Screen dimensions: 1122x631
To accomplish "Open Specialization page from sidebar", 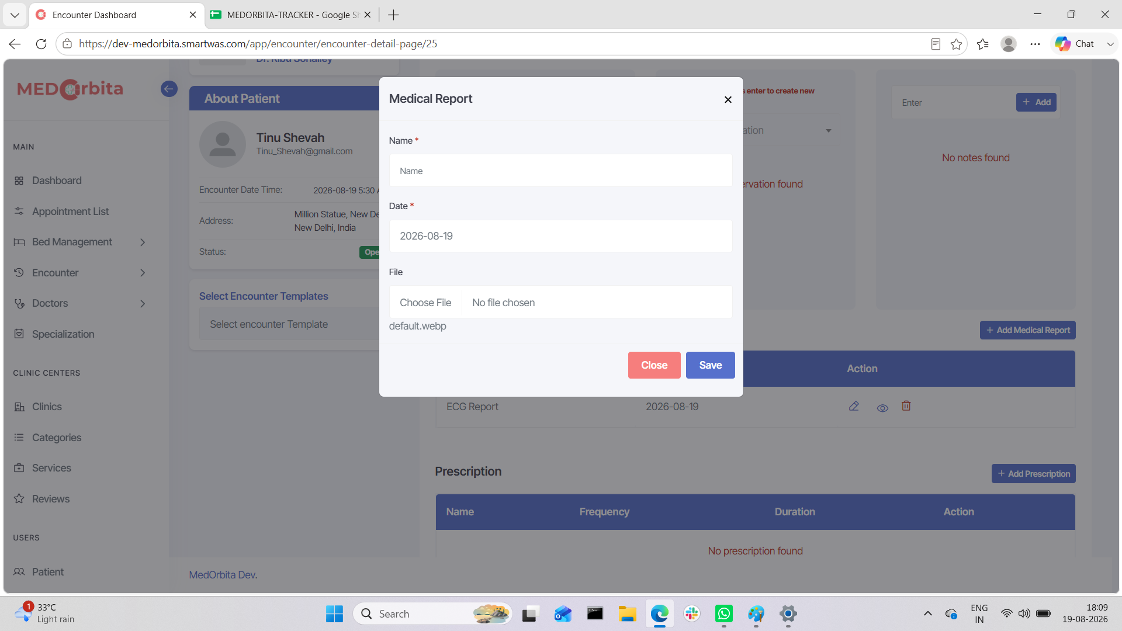I will [63, 334].
